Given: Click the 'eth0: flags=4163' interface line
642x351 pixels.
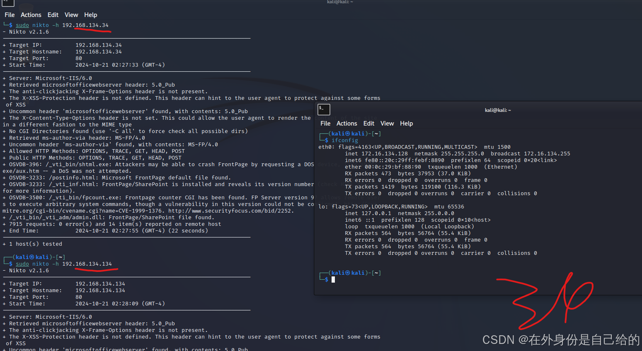Looking at the screenshot, I should click(x=414, y=147).
